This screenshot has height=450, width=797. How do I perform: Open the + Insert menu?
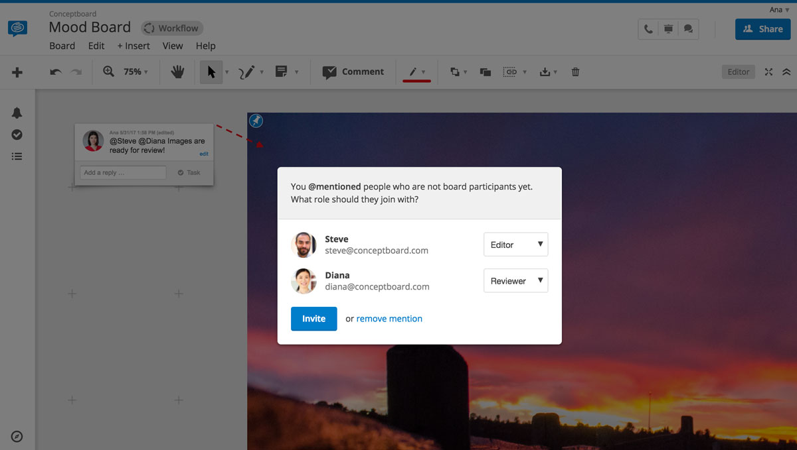tap(133, 46)
